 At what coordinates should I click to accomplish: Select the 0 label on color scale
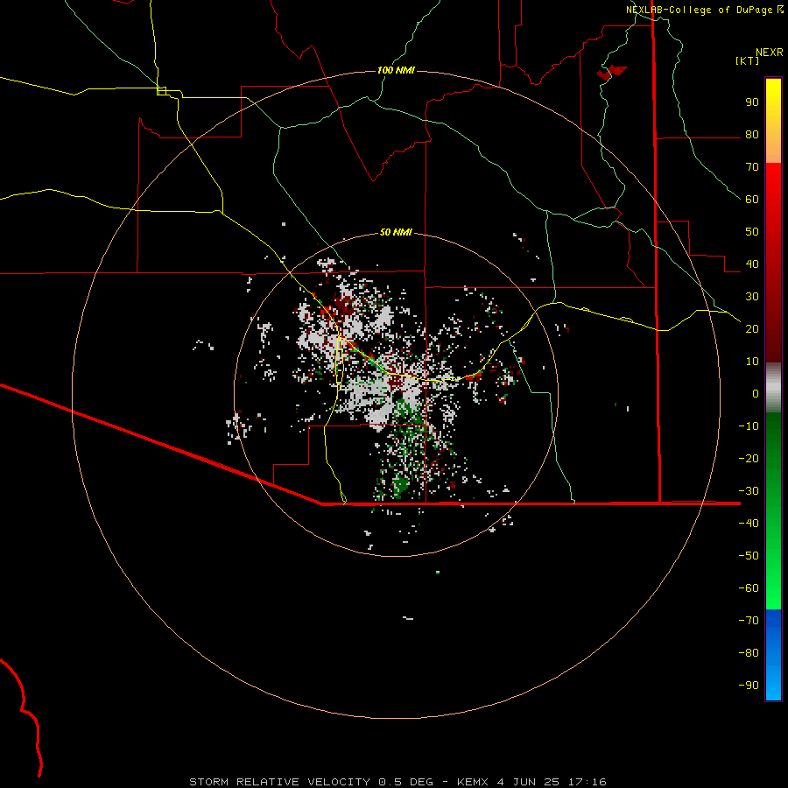coord(756,393)
